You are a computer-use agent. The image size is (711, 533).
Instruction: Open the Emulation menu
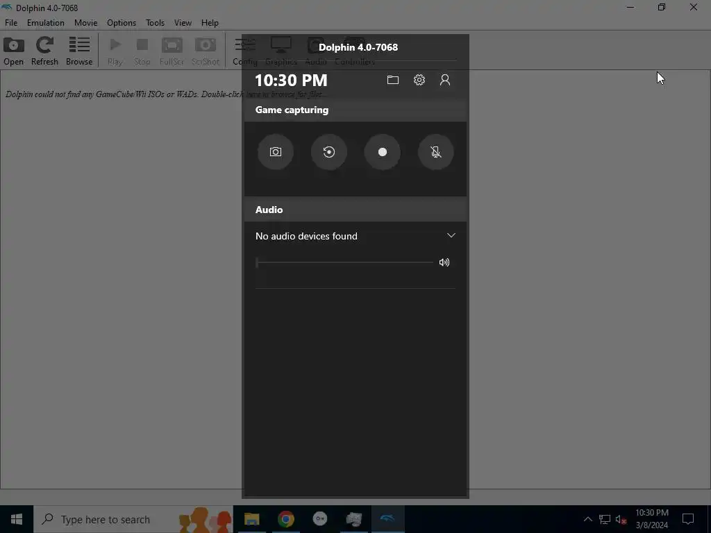point(45,23)
